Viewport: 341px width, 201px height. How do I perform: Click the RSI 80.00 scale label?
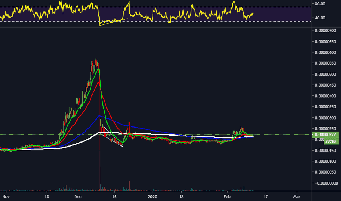pyautogui.click(x=320, y=4)
